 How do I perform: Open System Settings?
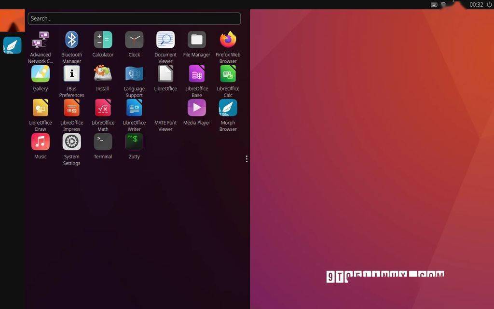coord(71,142)
